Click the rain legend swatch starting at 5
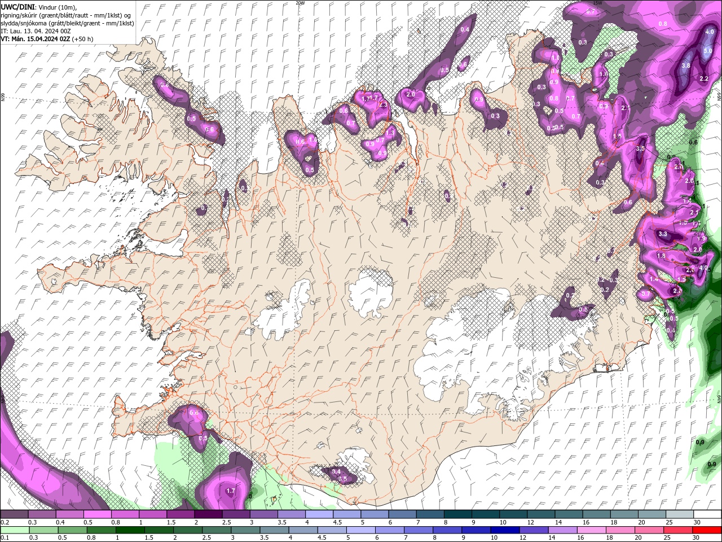Viewport: 722px width, 542px height. pyautogui.click(x=360, y=530)
